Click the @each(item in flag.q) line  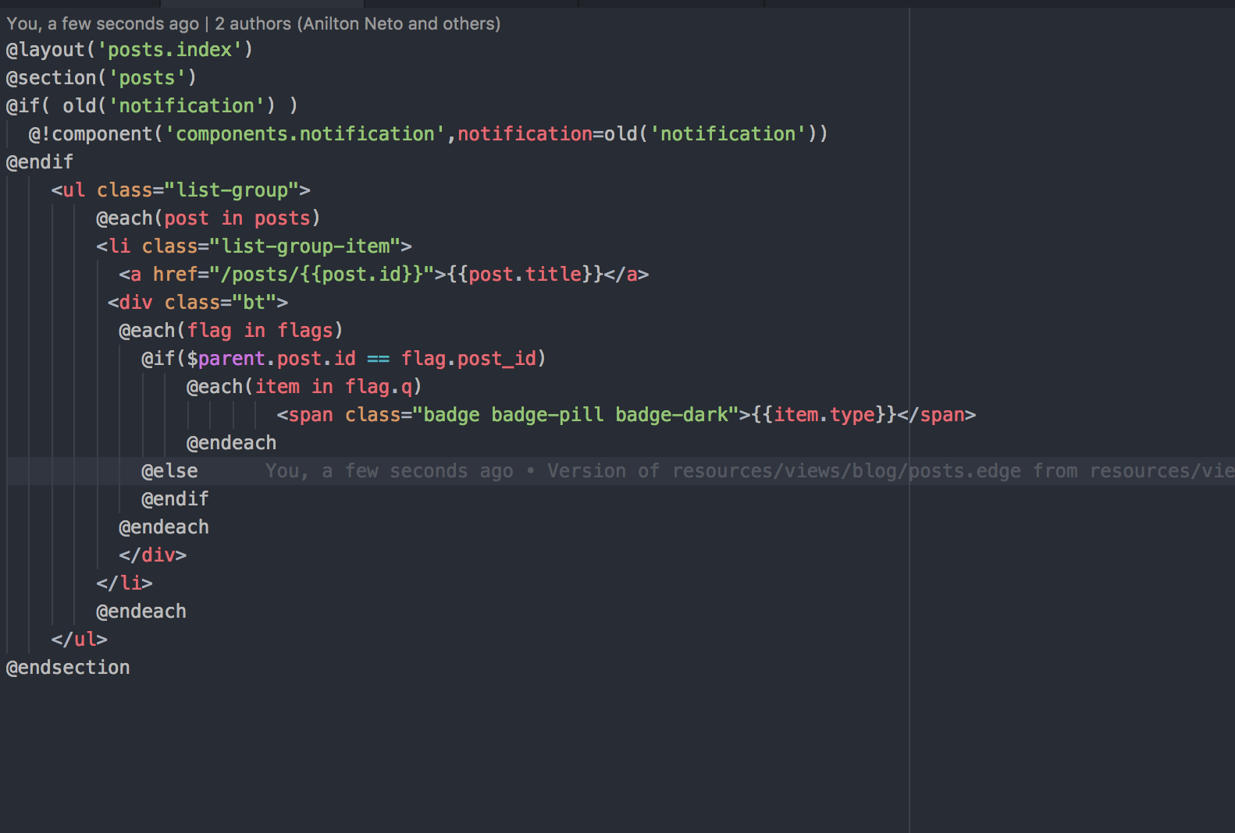click(304, 387)
